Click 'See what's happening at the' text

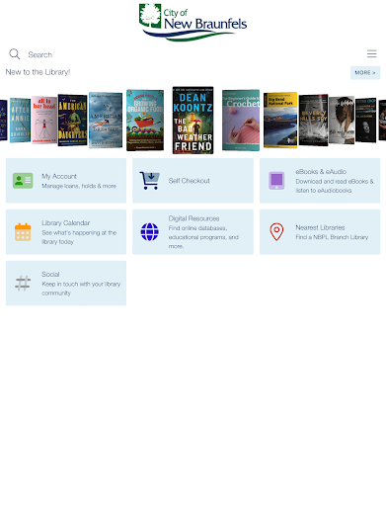(x=79, y=233)
